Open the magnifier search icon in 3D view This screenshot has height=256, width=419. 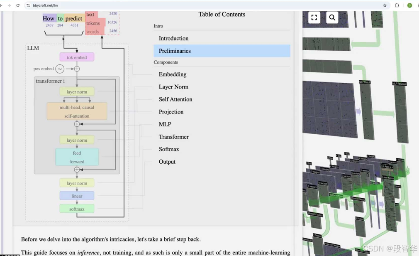point(332,17)
